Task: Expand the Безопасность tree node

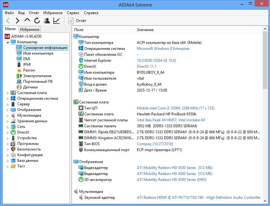Action: 8,150
